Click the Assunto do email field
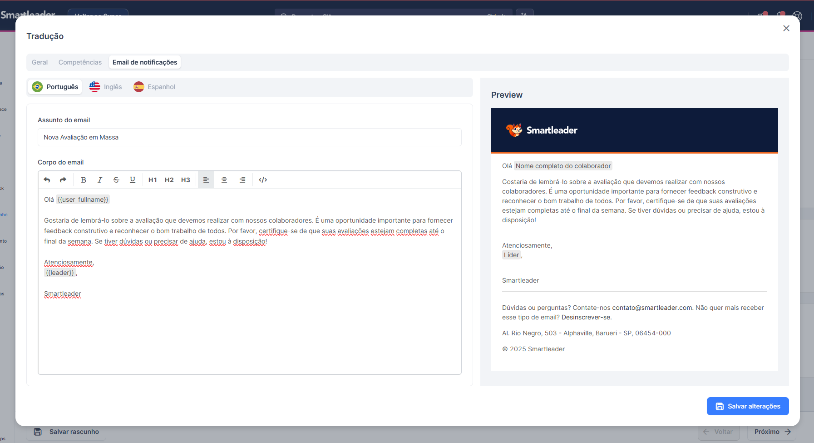This screenshot has width=814, height=443. coord(249,137)
